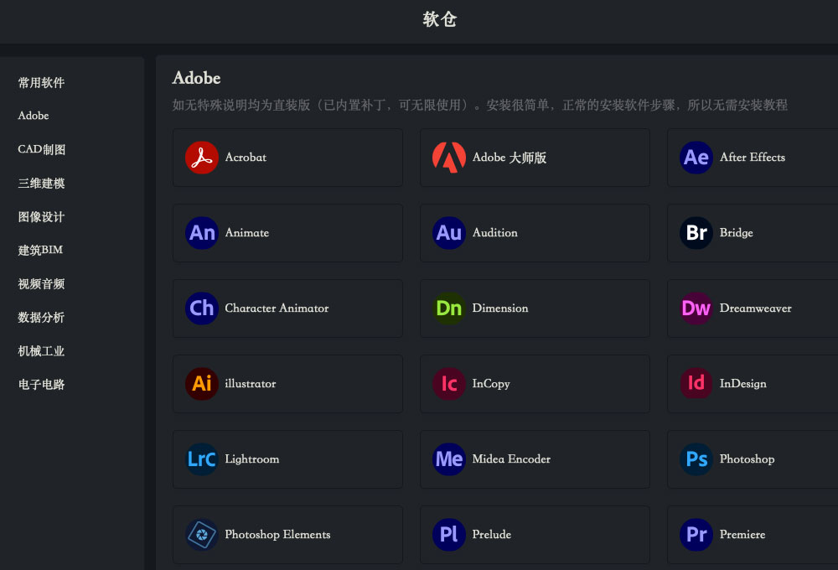
Task: Click the Adobe section heading
Action: click(196, 78)
